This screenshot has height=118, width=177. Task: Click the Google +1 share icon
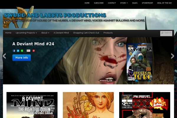(x=28, y=51)
